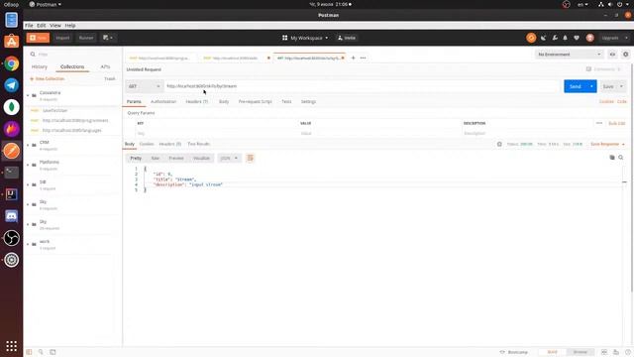Image resolution: width=634 pixels, height=357 pixels.
Task: Open the JSON format dropdown
Action: 229,159
